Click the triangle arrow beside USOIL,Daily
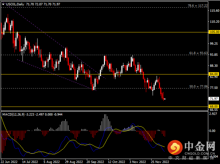The width and height of the screenshot is (220, 164). point(3,3)
